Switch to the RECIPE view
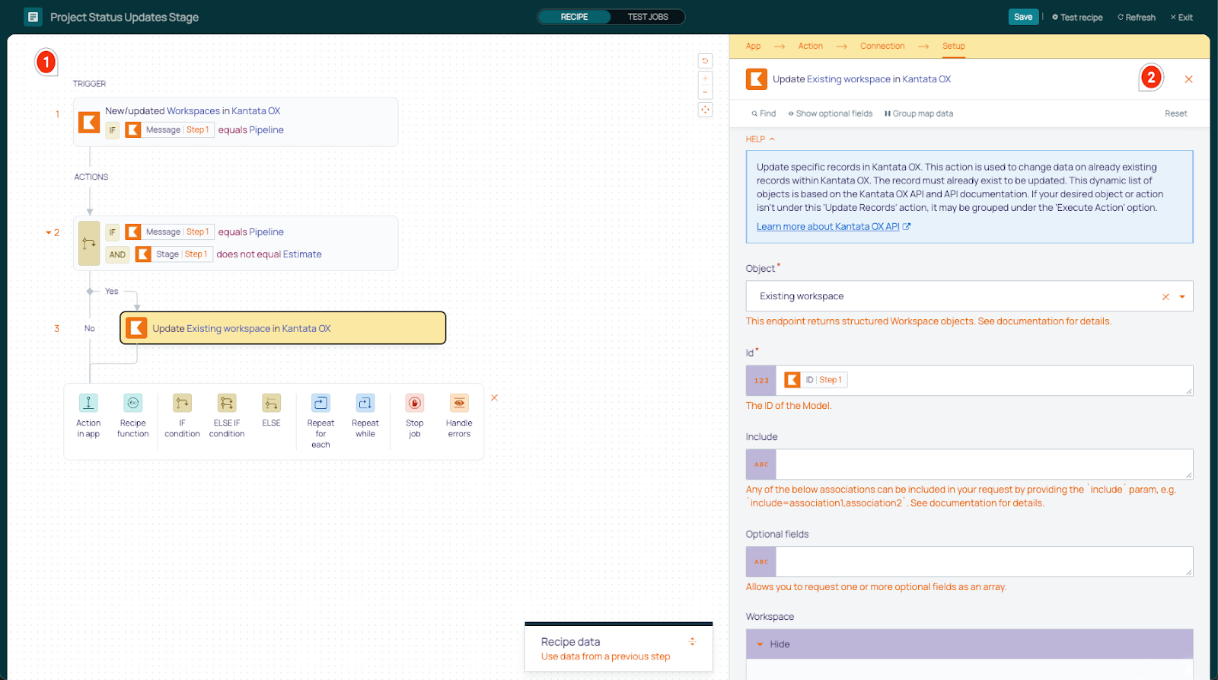1218x680 pixels. [x=574, y=17]
